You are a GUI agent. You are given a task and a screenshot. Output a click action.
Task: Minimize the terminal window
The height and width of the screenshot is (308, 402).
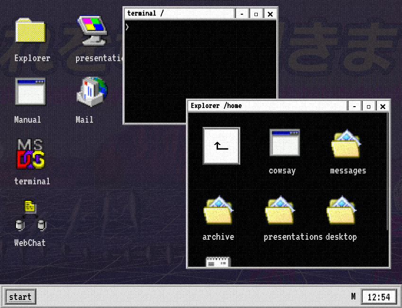point(242,14)
